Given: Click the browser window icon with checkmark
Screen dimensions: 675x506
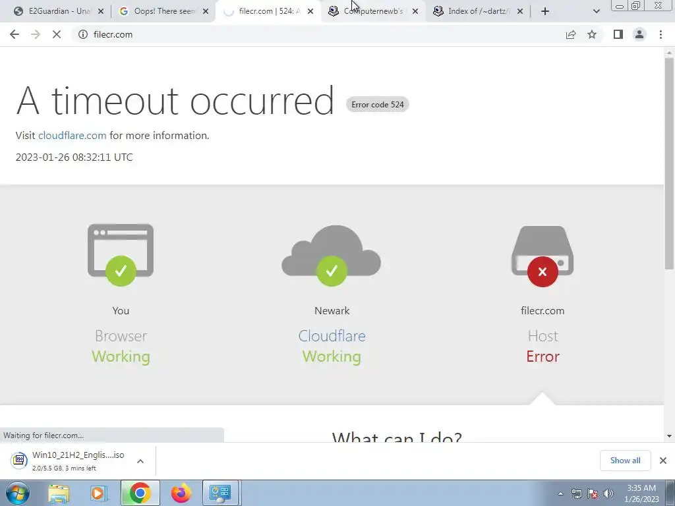Looking at the screenshot, I should [x=121, y=254].
